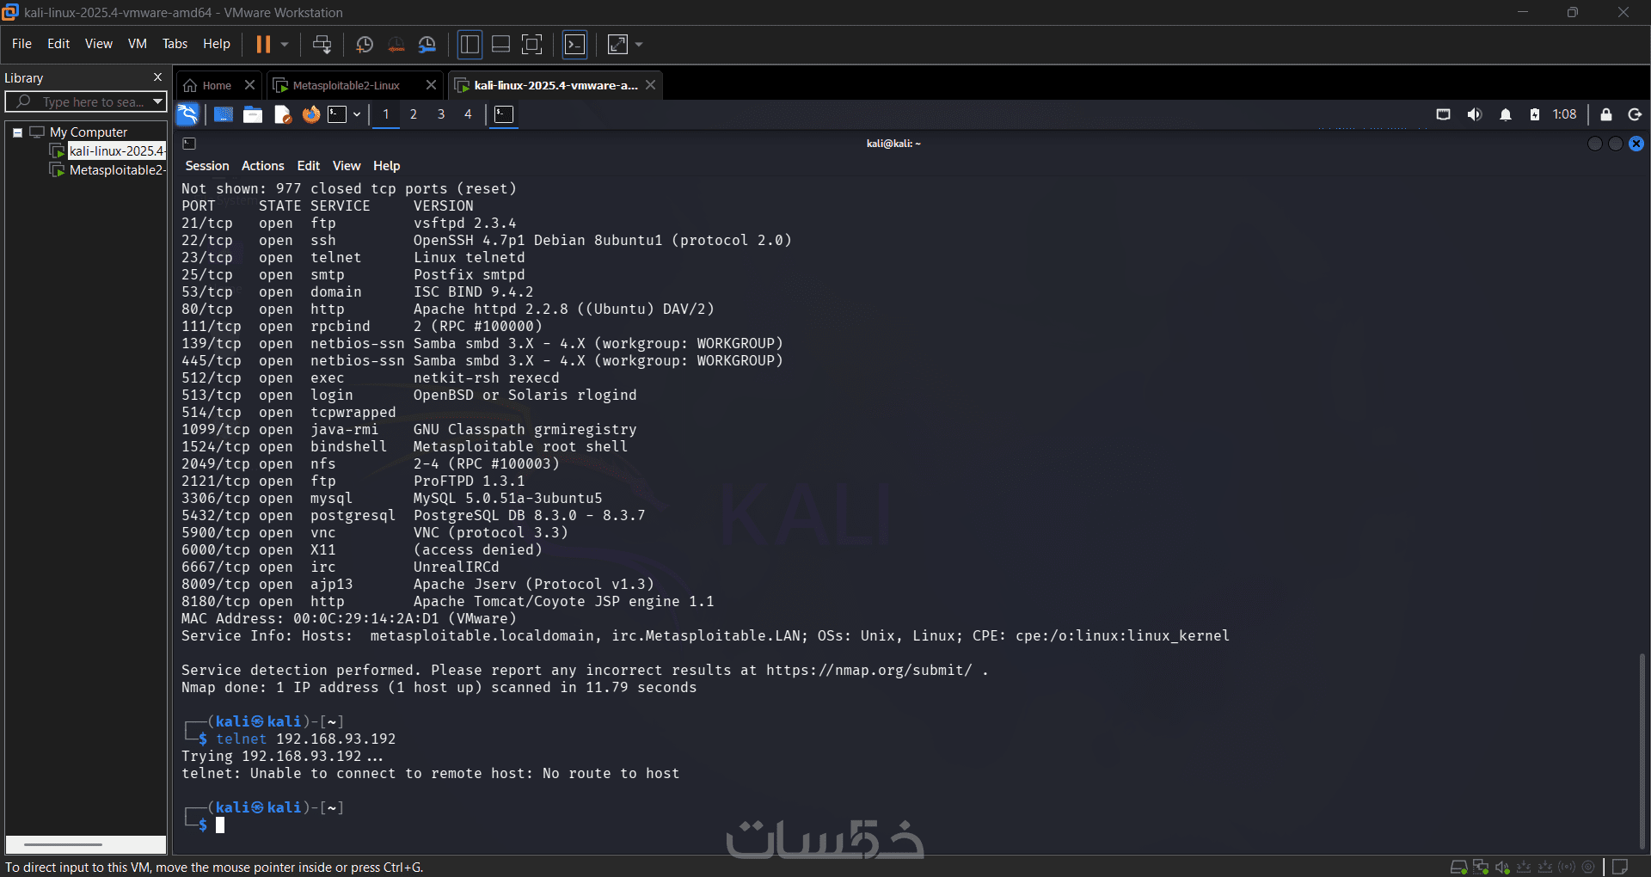Screen dimensions: 1651x877
Task: Click the Kali show desktop panel icon
Action: pos(224,114)
